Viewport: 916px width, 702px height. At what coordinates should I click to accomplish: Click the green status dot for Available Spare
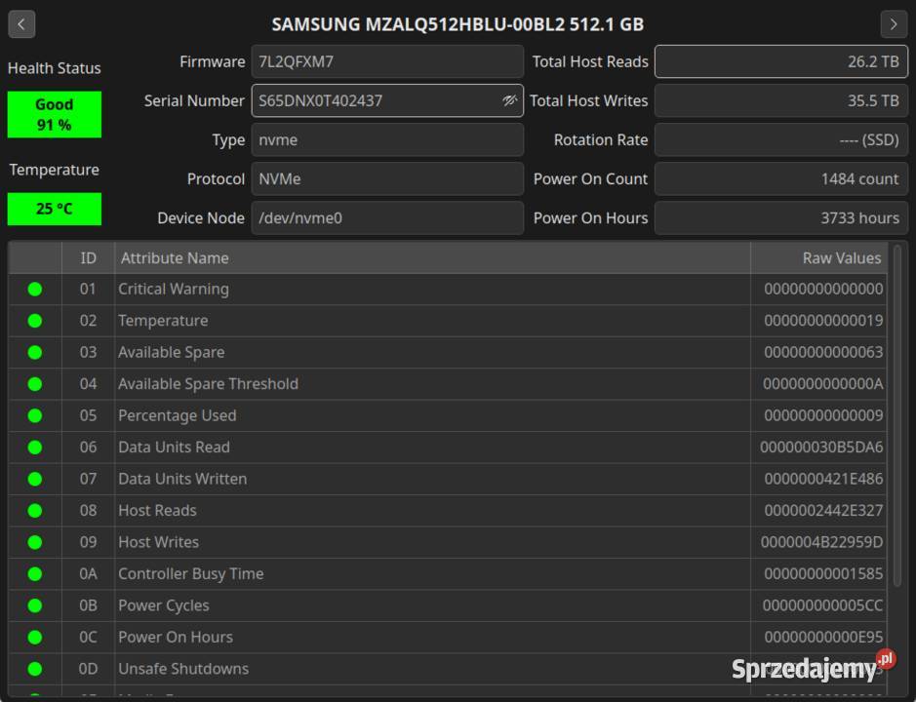pyautogui.click(x=35, y=352)
